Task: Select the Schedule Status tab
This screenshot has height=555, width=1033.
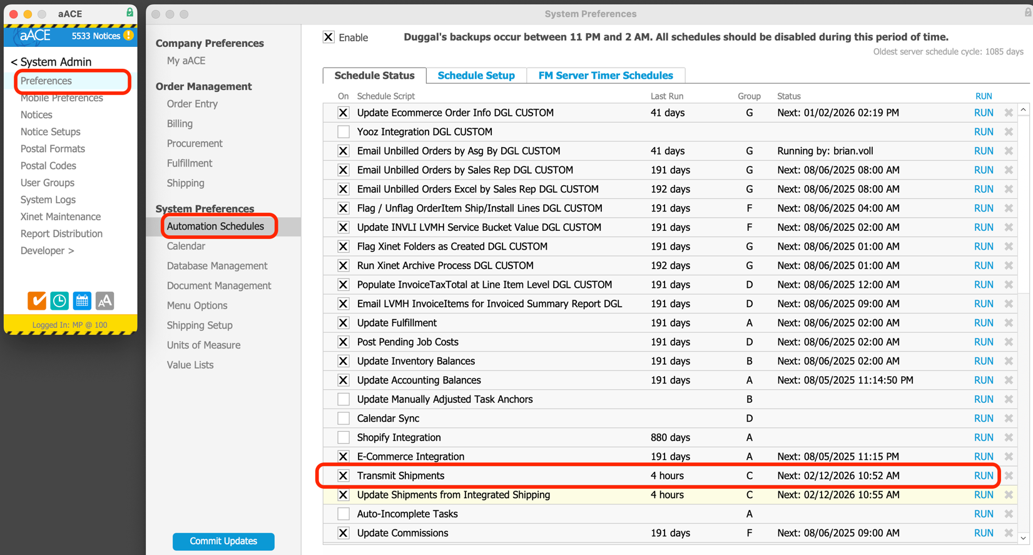Action: coord(374,76)
